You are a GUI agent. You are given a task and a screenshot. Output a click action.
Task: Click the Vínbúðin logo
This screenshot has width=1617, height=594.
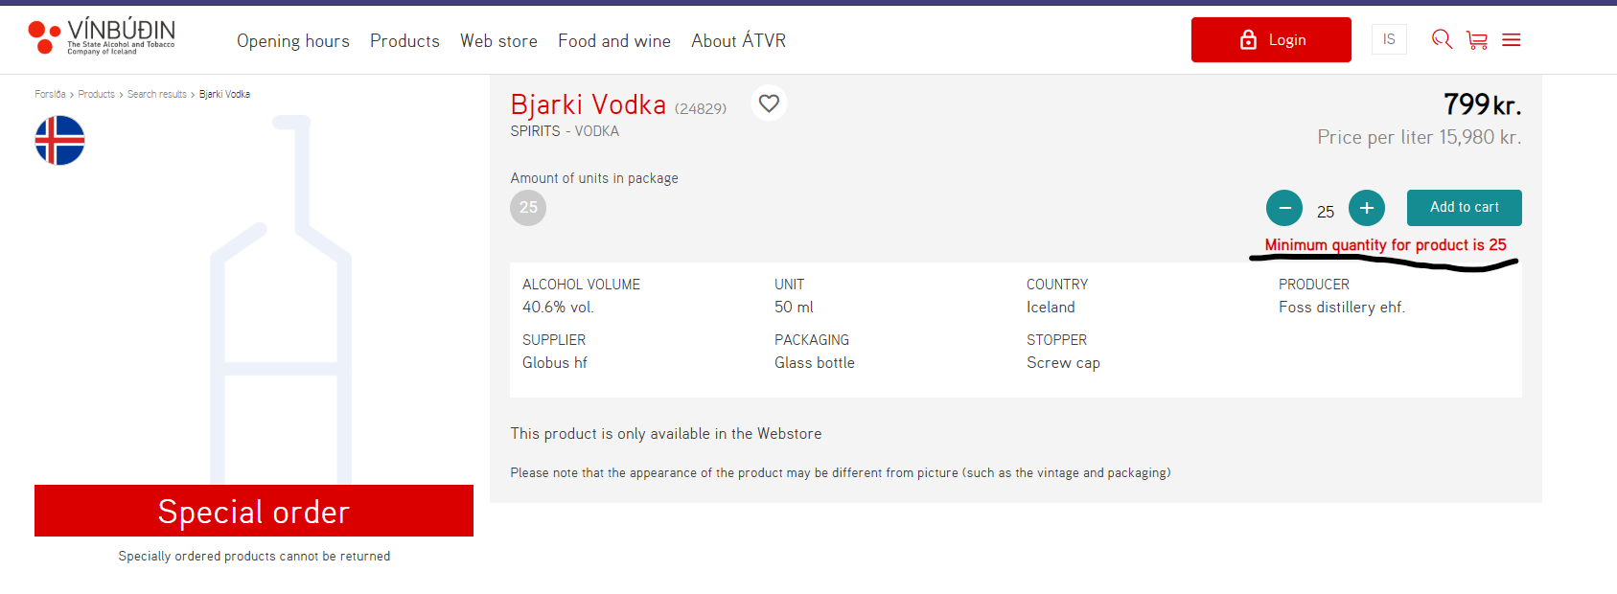point(102,37)
